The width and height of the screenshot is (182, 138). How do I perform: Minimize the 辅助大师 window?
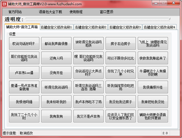point(156,3)
